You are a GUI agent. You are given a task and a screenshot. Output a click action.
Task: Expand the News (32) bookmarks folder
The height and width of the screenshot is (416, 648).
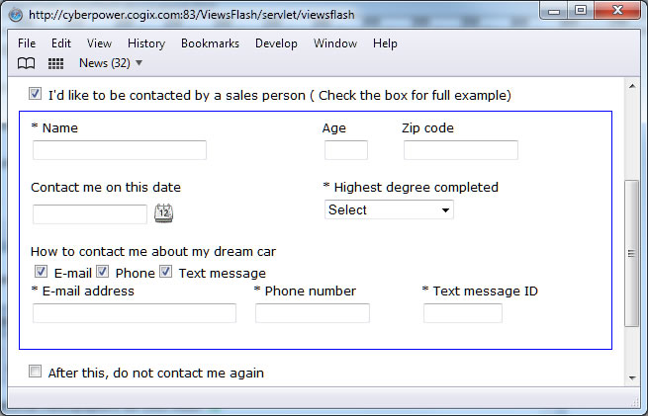tap(111, 63)
